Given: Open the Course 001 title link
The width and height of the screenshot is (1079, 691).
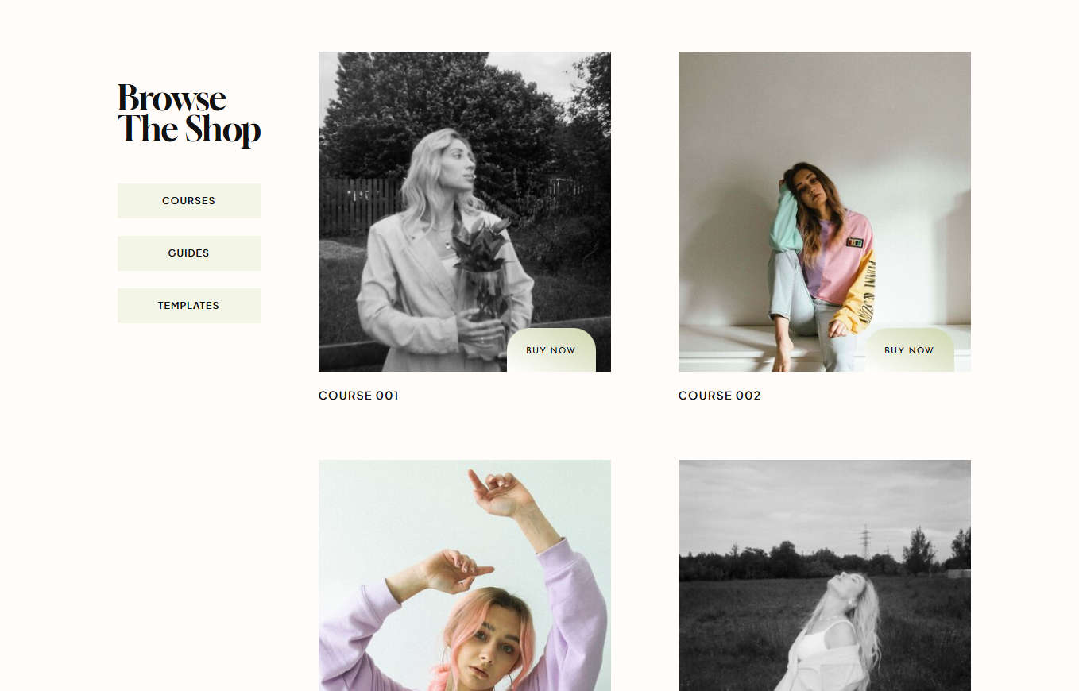Looking at the screenshot, I should [358, 396].
